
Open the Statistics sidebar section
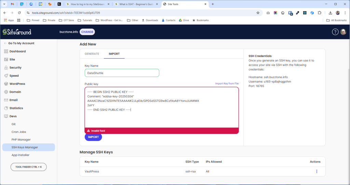pyautogui.click(x=16, y=108)
